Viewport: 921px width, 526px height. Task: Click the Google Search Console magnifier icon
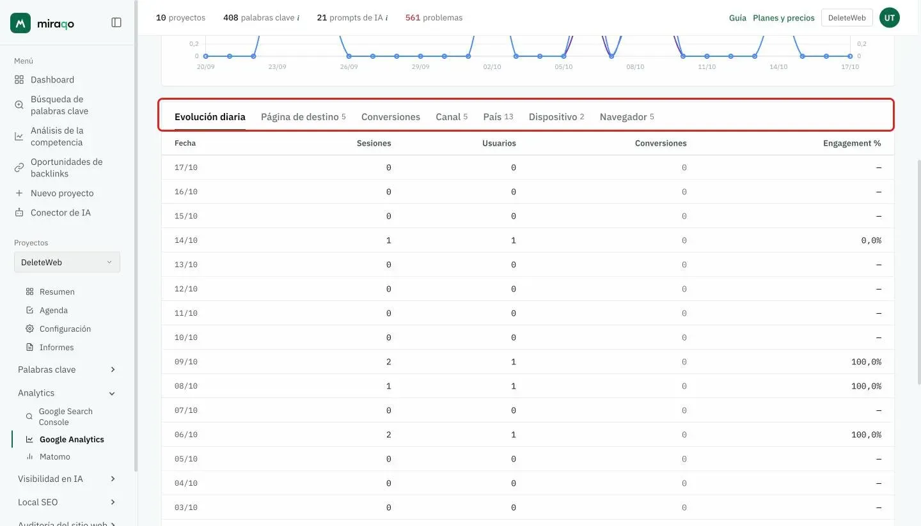[x=29, y=416]
